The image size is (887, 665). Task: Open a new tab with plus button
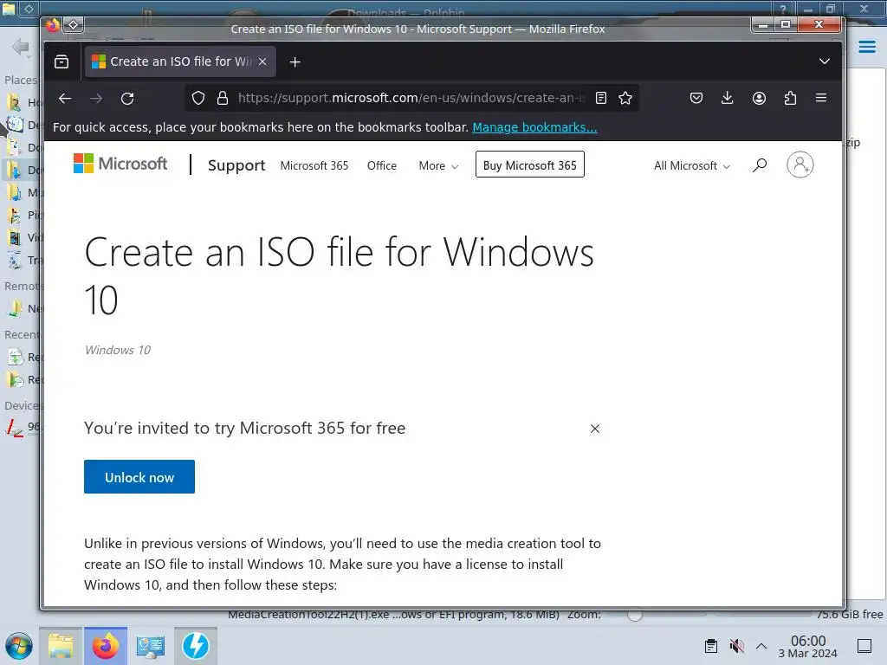[295, 62]
